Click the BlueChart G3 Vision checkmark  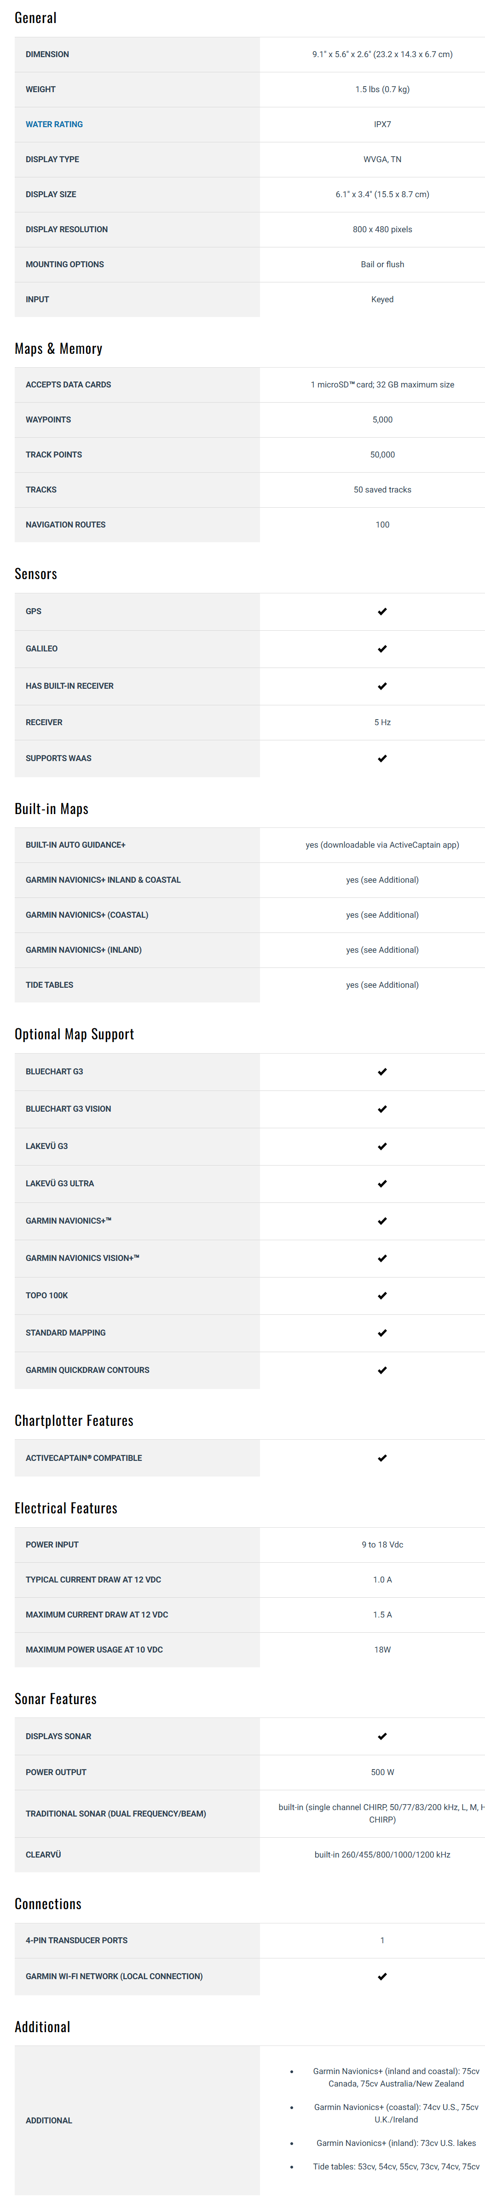(382, 1109)
